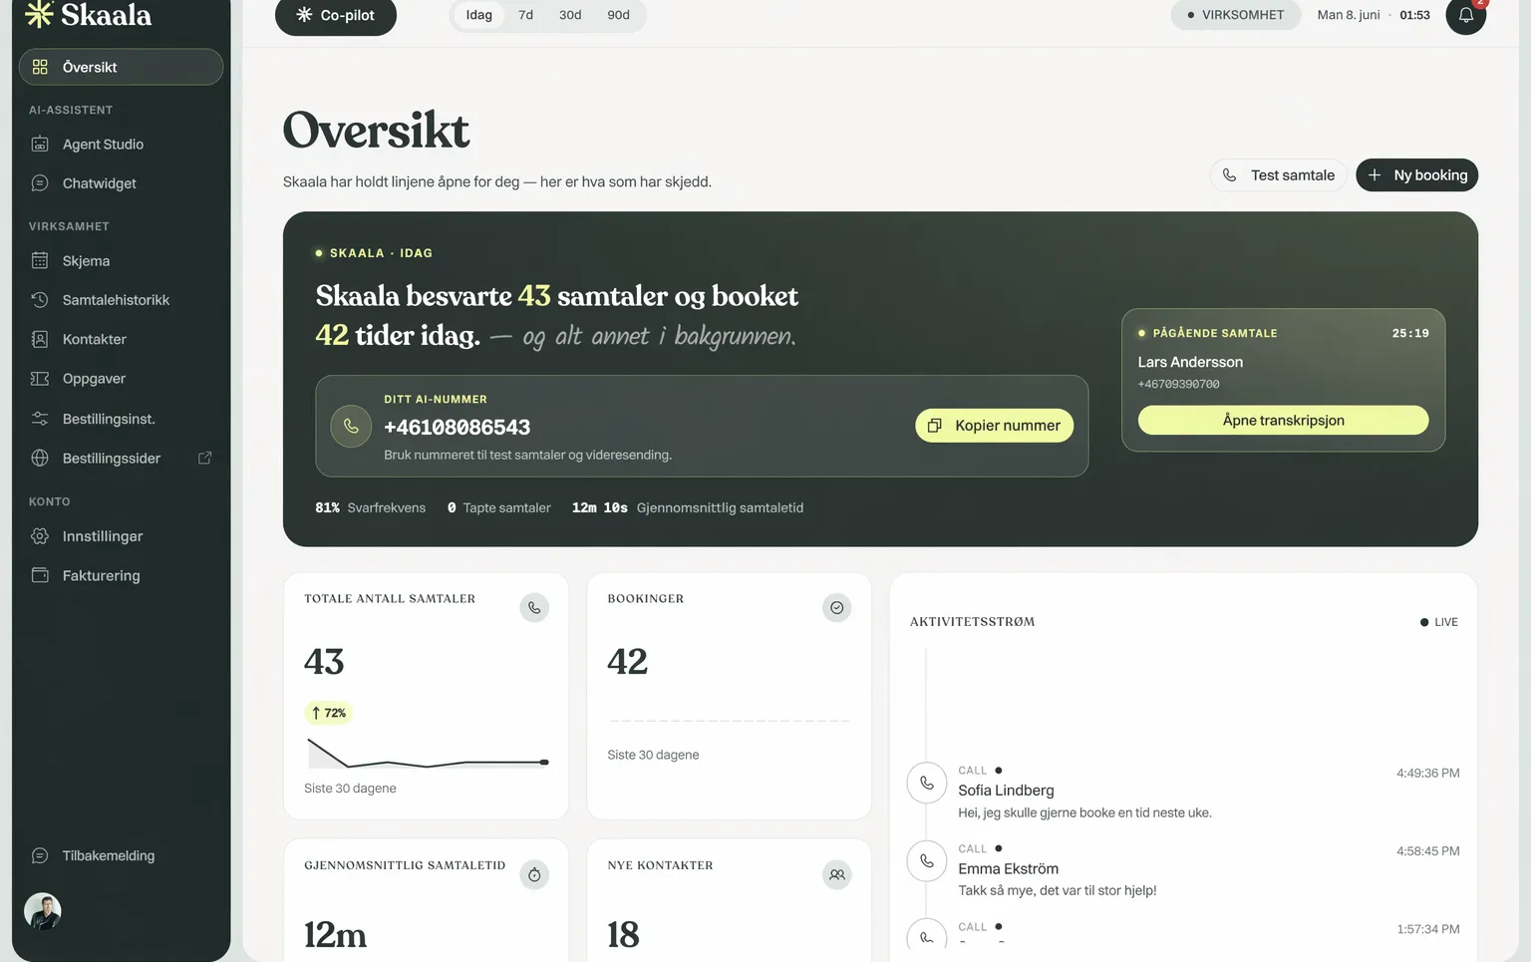Image resolution: width=1531 pixels, height=962 pixels.
Task: Click 12m 10s Gjennomsnittlig samtaletid stat
Action: (688, 507)
